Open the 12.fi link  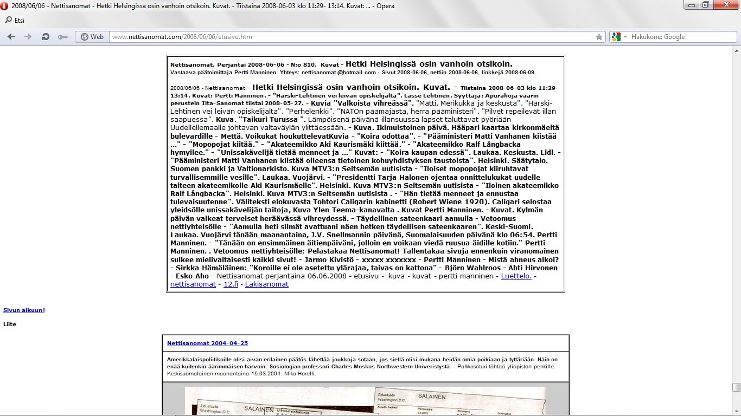pyautogui.click(x=231, y=284)
